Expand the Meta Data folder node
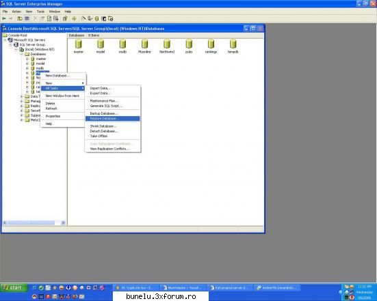 [22, 120]
